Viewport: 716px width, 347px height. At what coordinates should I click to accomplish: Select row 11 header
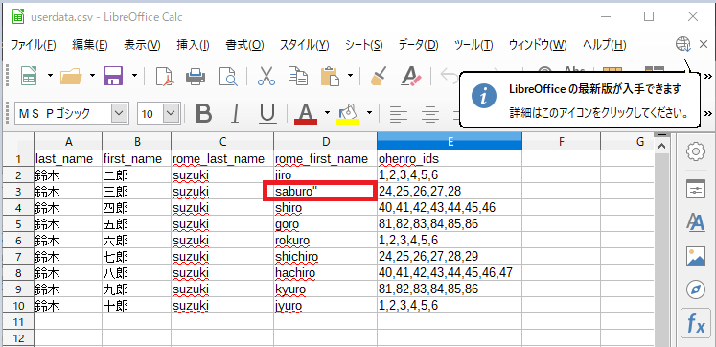(18, 322)
